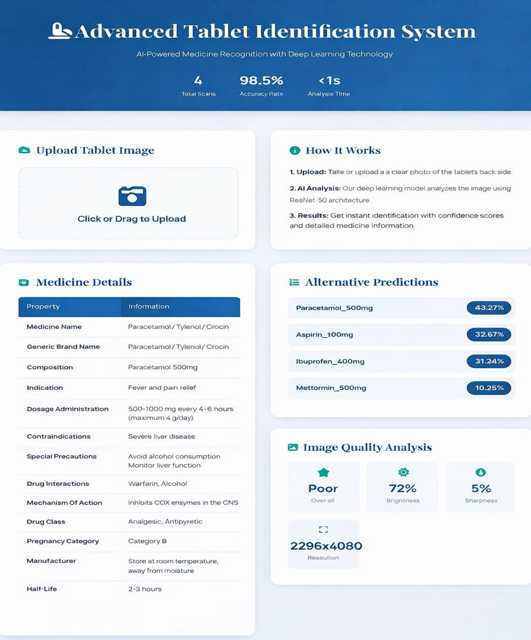Click the camera icon in upload area
Screen dimensions: 531x640
pyautogui.click(x=132, y=196)
